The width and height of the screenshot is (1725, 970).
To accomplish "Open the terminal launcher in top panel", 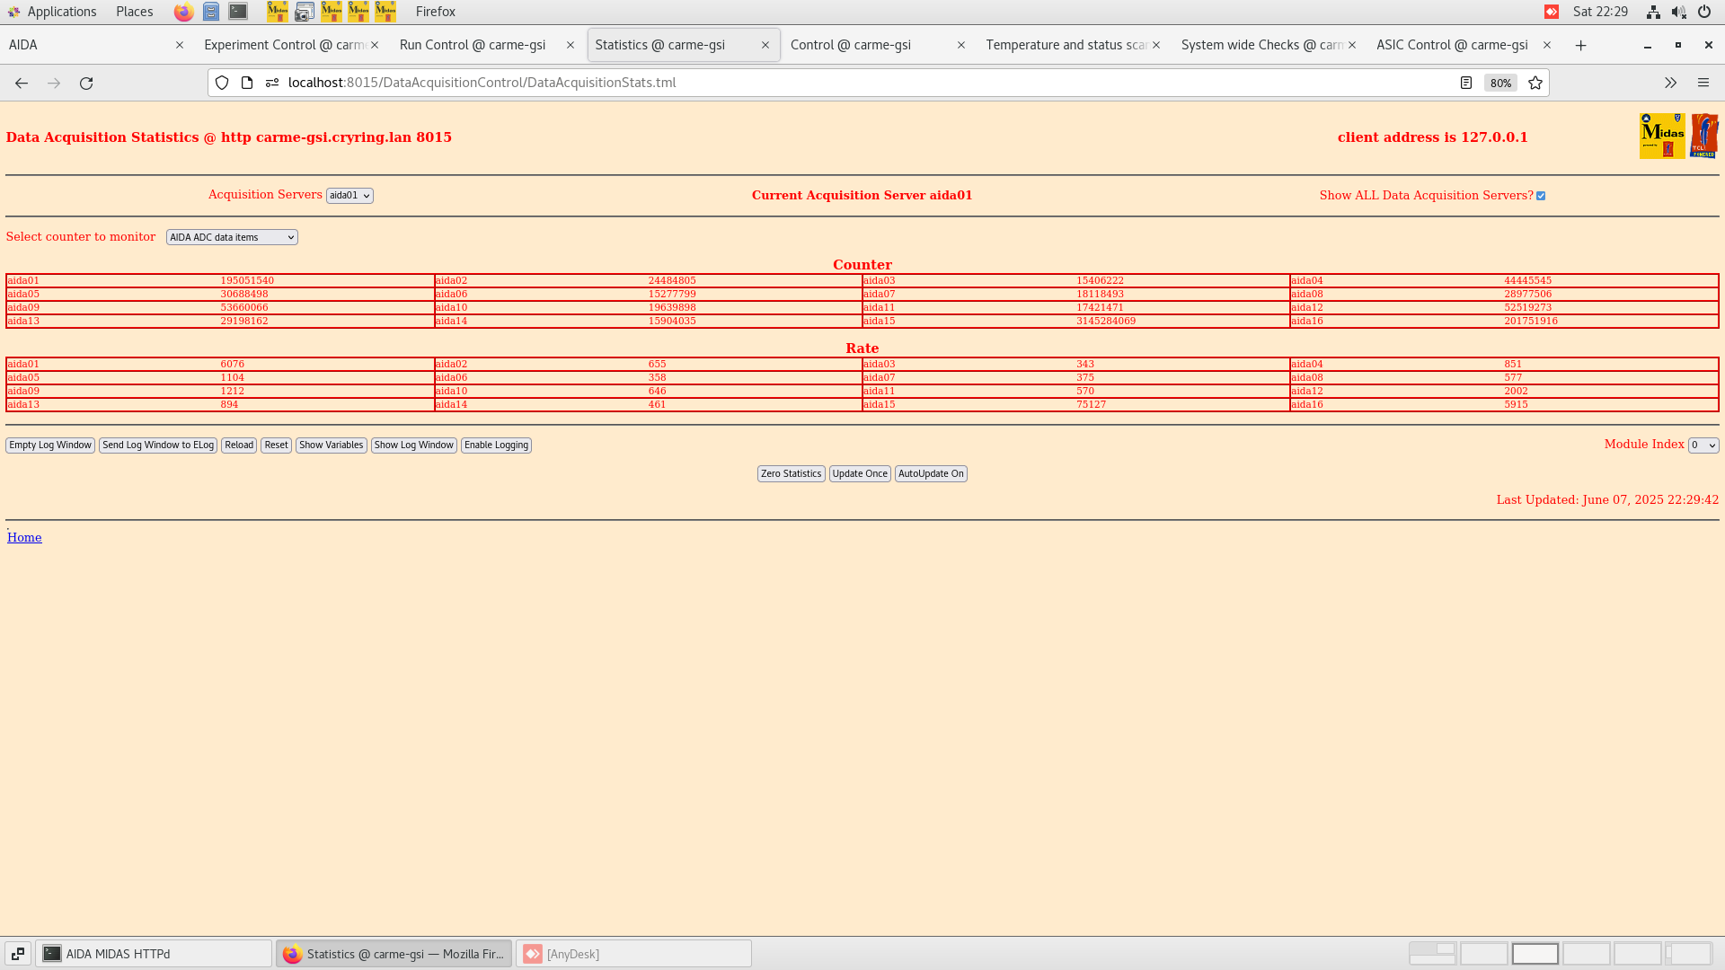I will click(238, 12).
